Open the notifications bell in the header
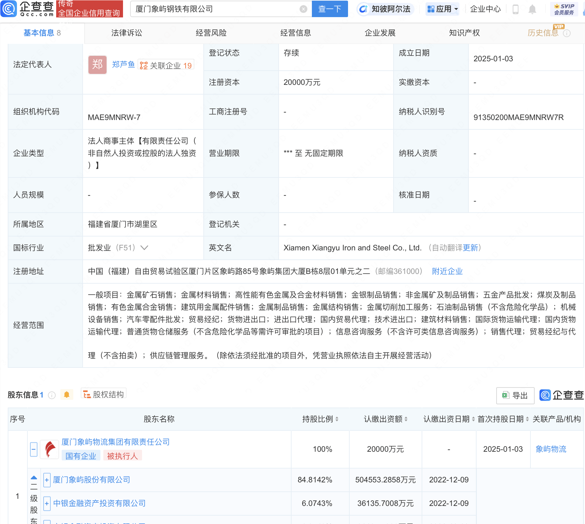 click(x=532, y=9)
